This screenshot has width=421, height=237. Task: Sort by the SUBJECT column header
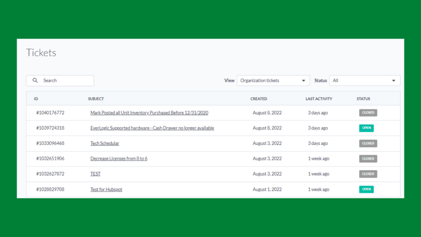click(x=96, y=99)
